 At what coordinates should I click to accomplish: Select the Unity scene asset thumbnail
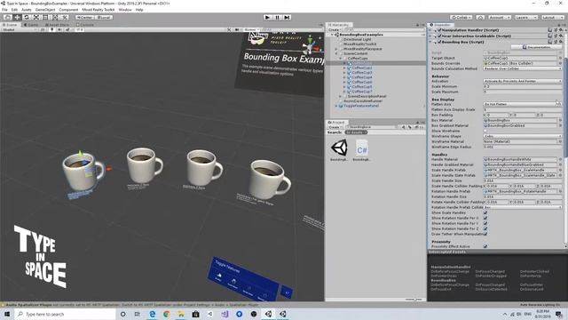tap(339, 148)
